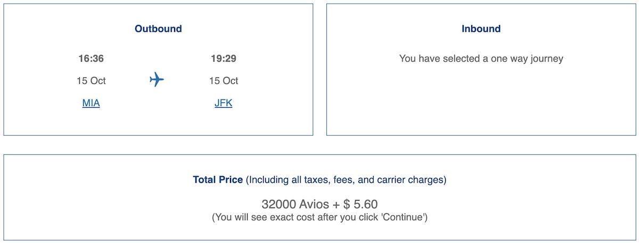
Task: Click the departure date 15 Oct under 16:36
Action: pyautogui.click(x=91, y=81)
